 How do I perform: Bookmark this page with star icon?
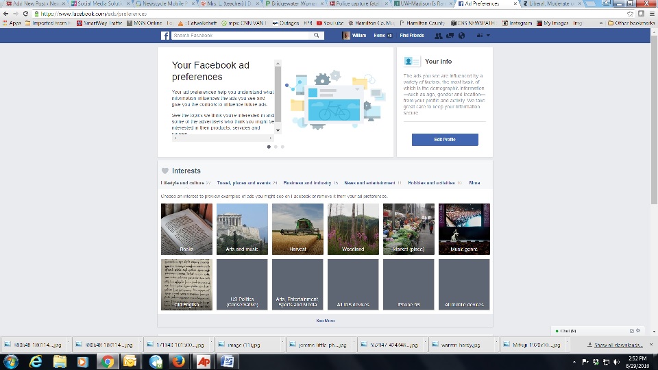(x=630, y=14)
